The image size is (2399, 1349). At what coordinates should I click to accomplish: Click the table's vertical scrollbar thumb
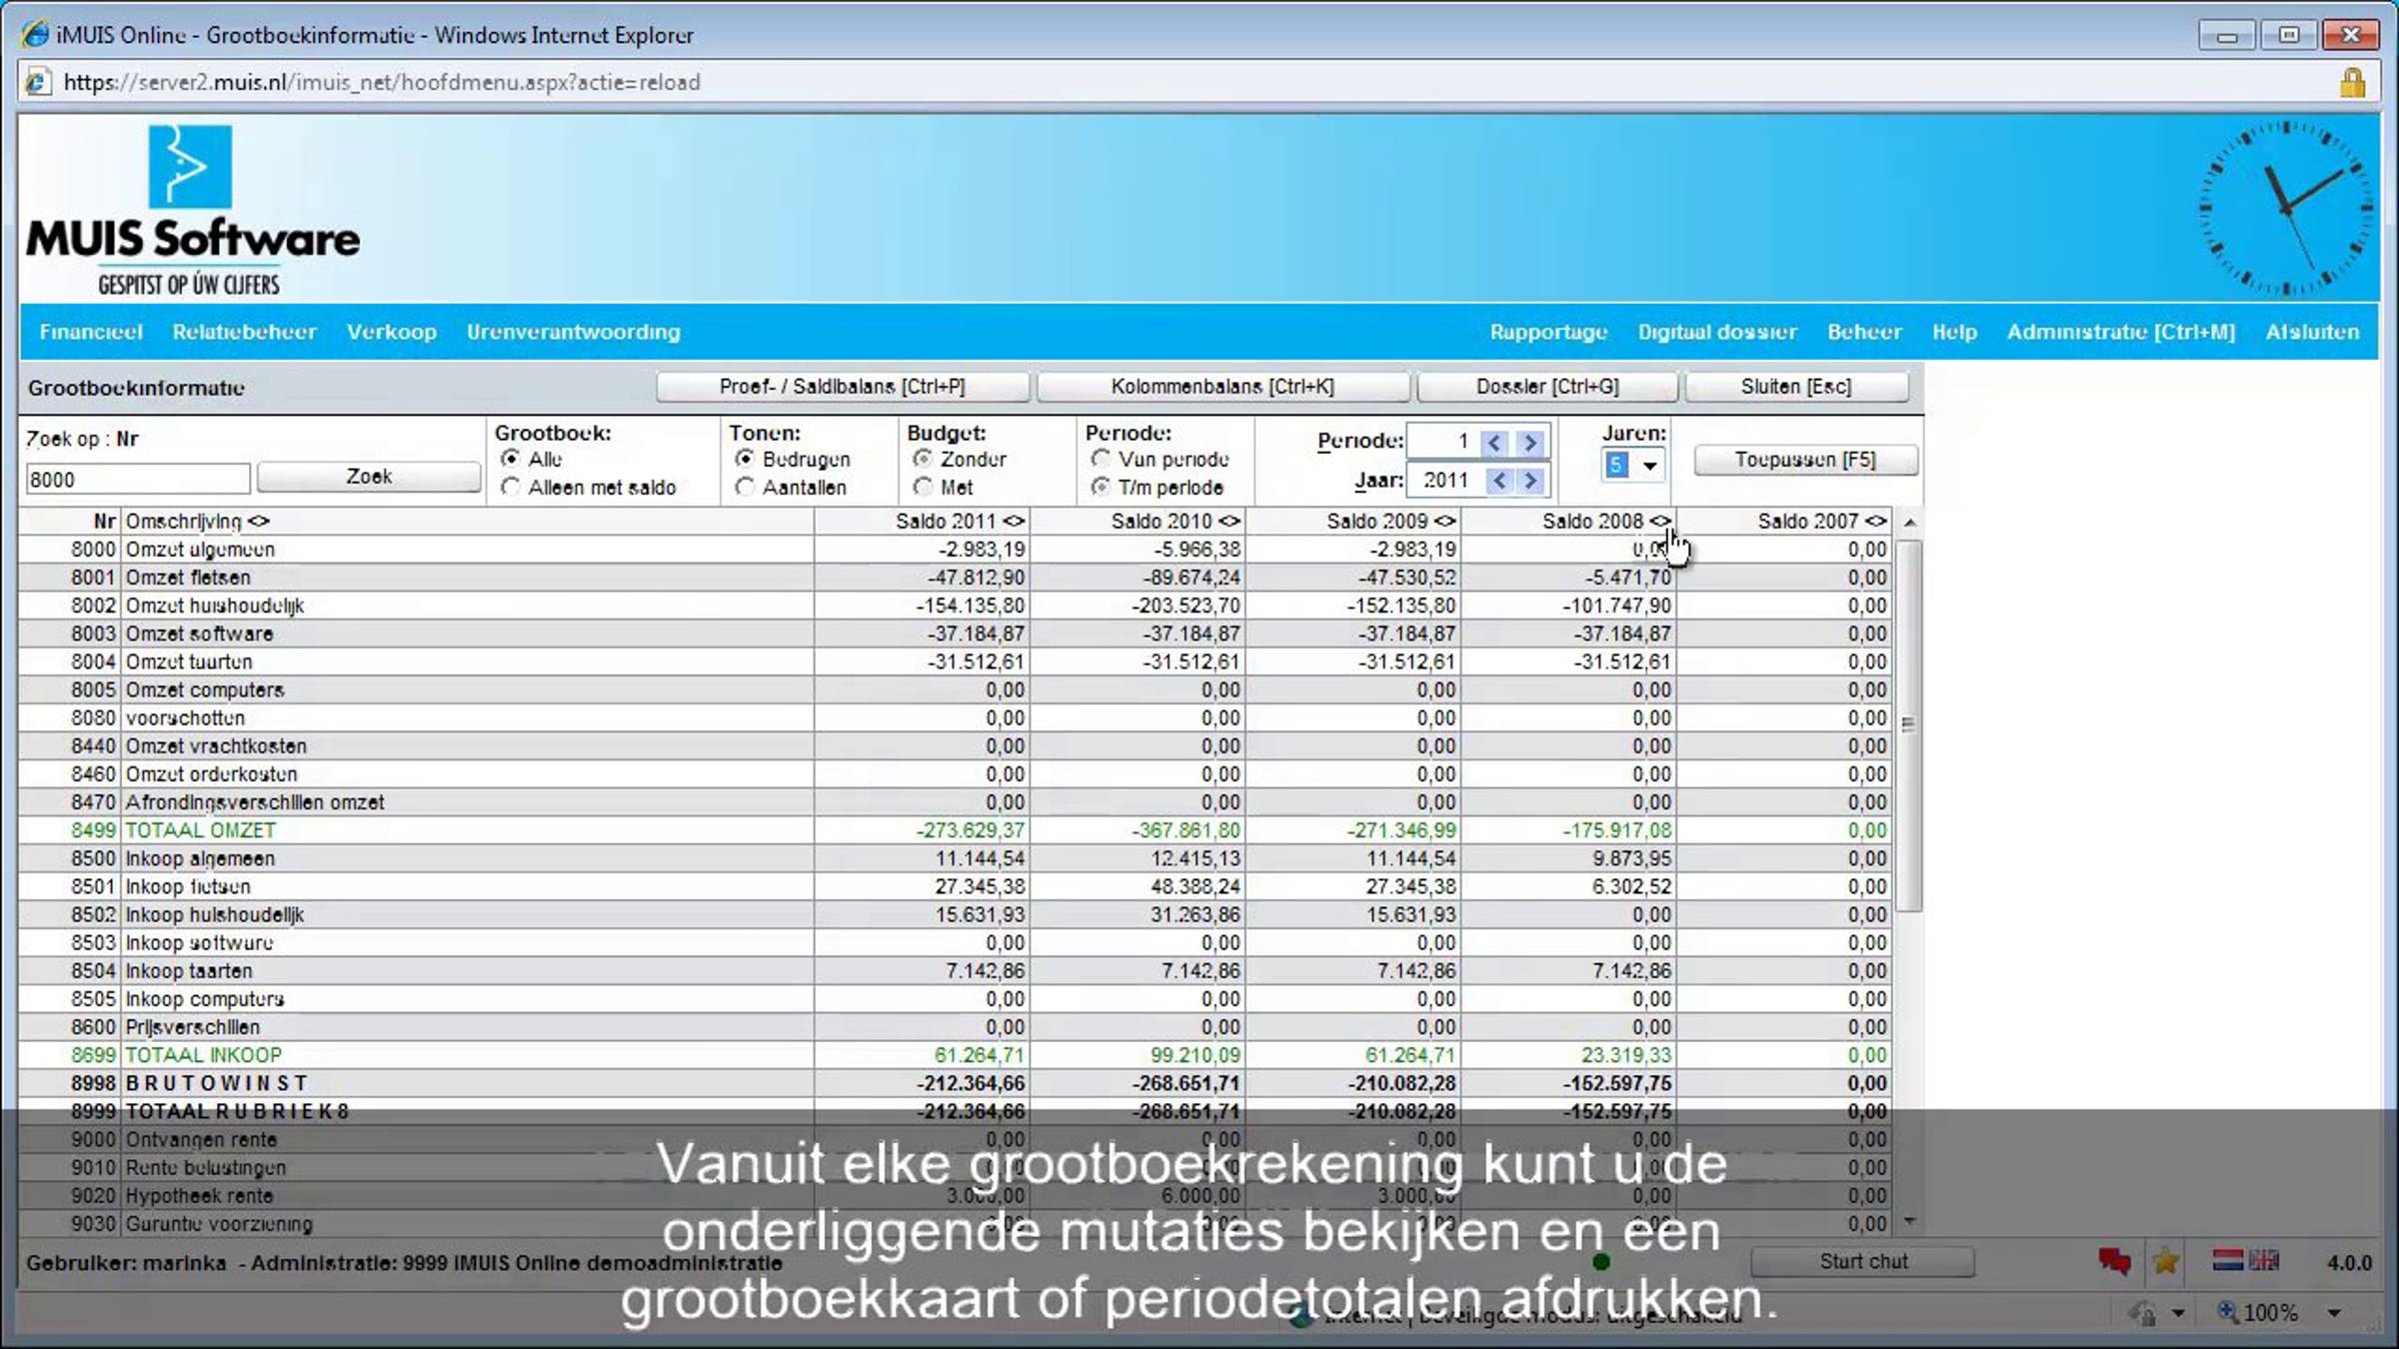click(1908, 725)
